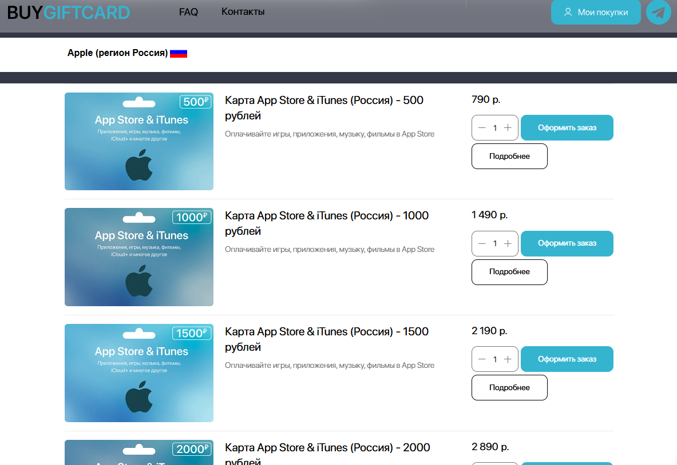The height and width of the screenshot is (465, 677).
Task: Click the Russian flag next to Apple region
Action: coord(179,53)
